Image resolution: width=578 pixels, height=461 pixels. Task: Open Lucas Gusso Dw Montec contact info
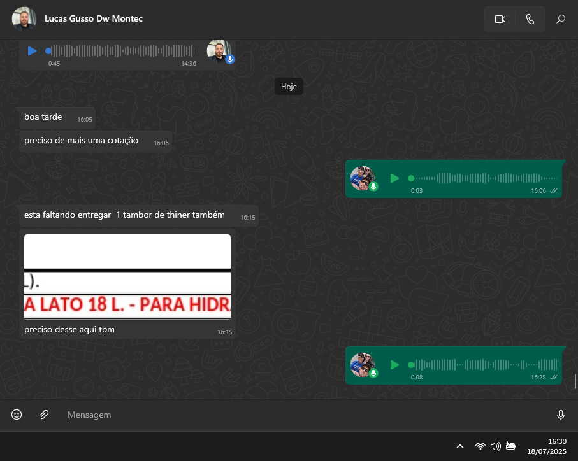pos(94,19)
